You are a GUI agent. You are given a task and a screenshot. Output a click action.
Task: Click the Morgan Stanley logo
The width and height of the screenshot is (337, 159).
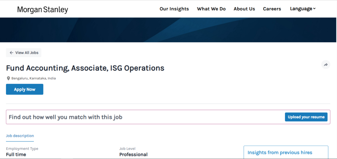pyautogui.click(x=42, y=9)
